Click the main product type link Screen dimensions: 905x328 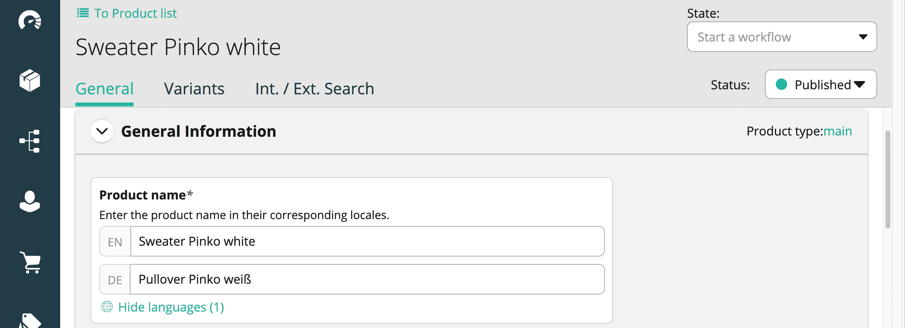coord(838,131)
